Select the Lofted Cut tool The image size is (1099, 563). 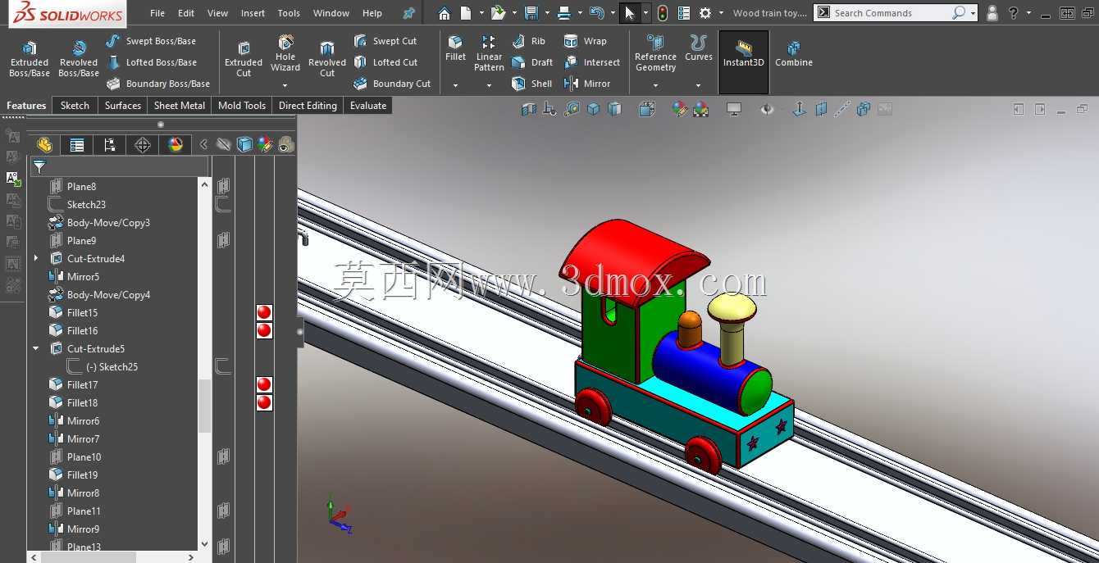point(385,62)
